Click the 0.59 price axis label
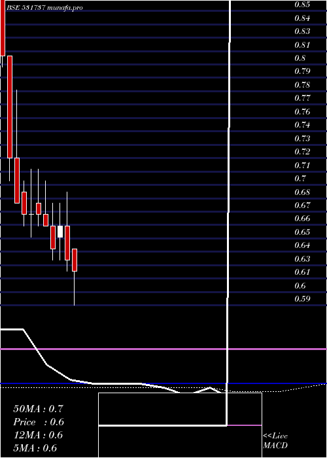 [302, 299]
